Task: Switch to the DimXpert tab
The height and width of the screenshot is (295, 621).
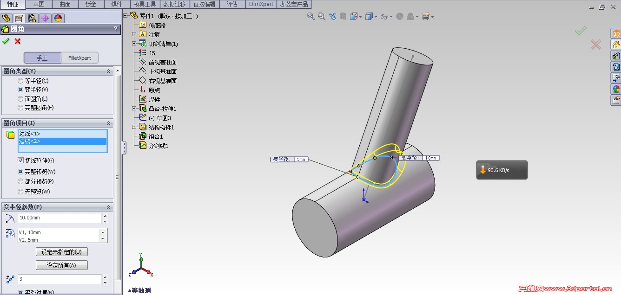Action: (261, 4)
